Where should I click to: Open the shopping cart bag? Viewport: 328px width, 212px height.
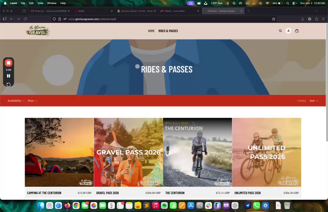click(x=297, y=31)
